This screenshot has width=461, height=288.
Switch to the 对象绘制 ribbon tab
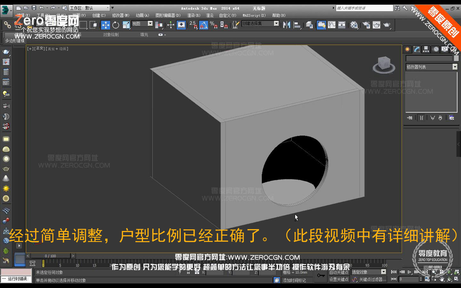(x=111, y=35)
